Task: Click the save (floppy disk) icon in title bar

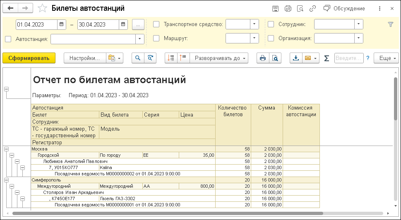Action: [275, 8]
